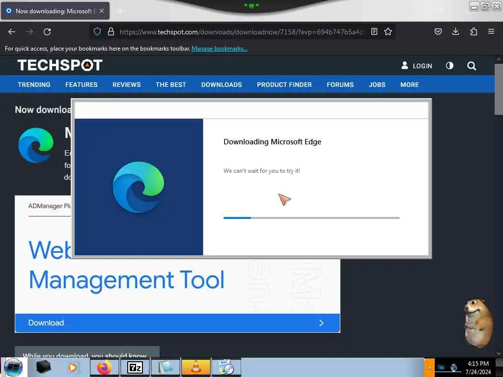
Task: Open the DOWNLOADS nav item
Action: point(222,84)
